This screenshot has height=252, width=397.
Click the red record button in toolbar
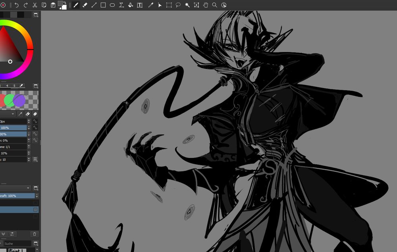3,5
